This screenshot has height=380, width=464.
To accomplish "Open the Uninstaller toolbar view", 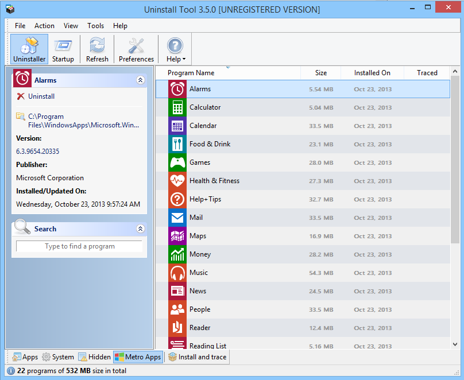I will (29, 49).
